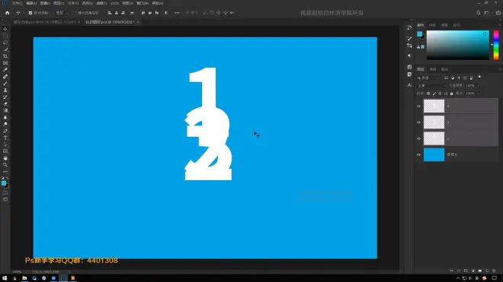Open the File menu

pyautogui.click(x=17, y=3)
